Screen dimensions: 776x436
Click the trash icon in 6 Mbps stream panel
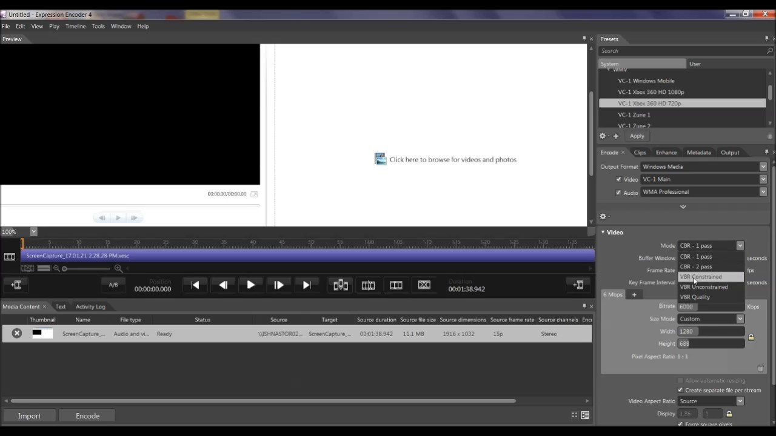point(760,368)
